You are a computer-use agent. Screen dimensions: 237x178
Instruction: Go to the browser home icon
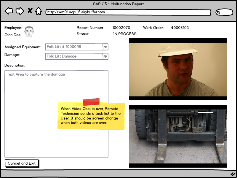(38, 11)
